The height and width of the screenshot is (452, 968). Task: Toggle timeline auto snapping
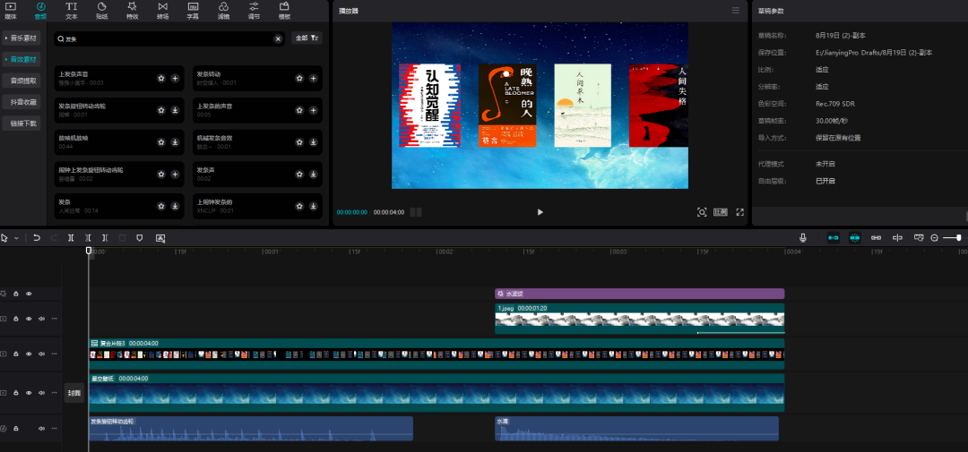tap(854, 237)
